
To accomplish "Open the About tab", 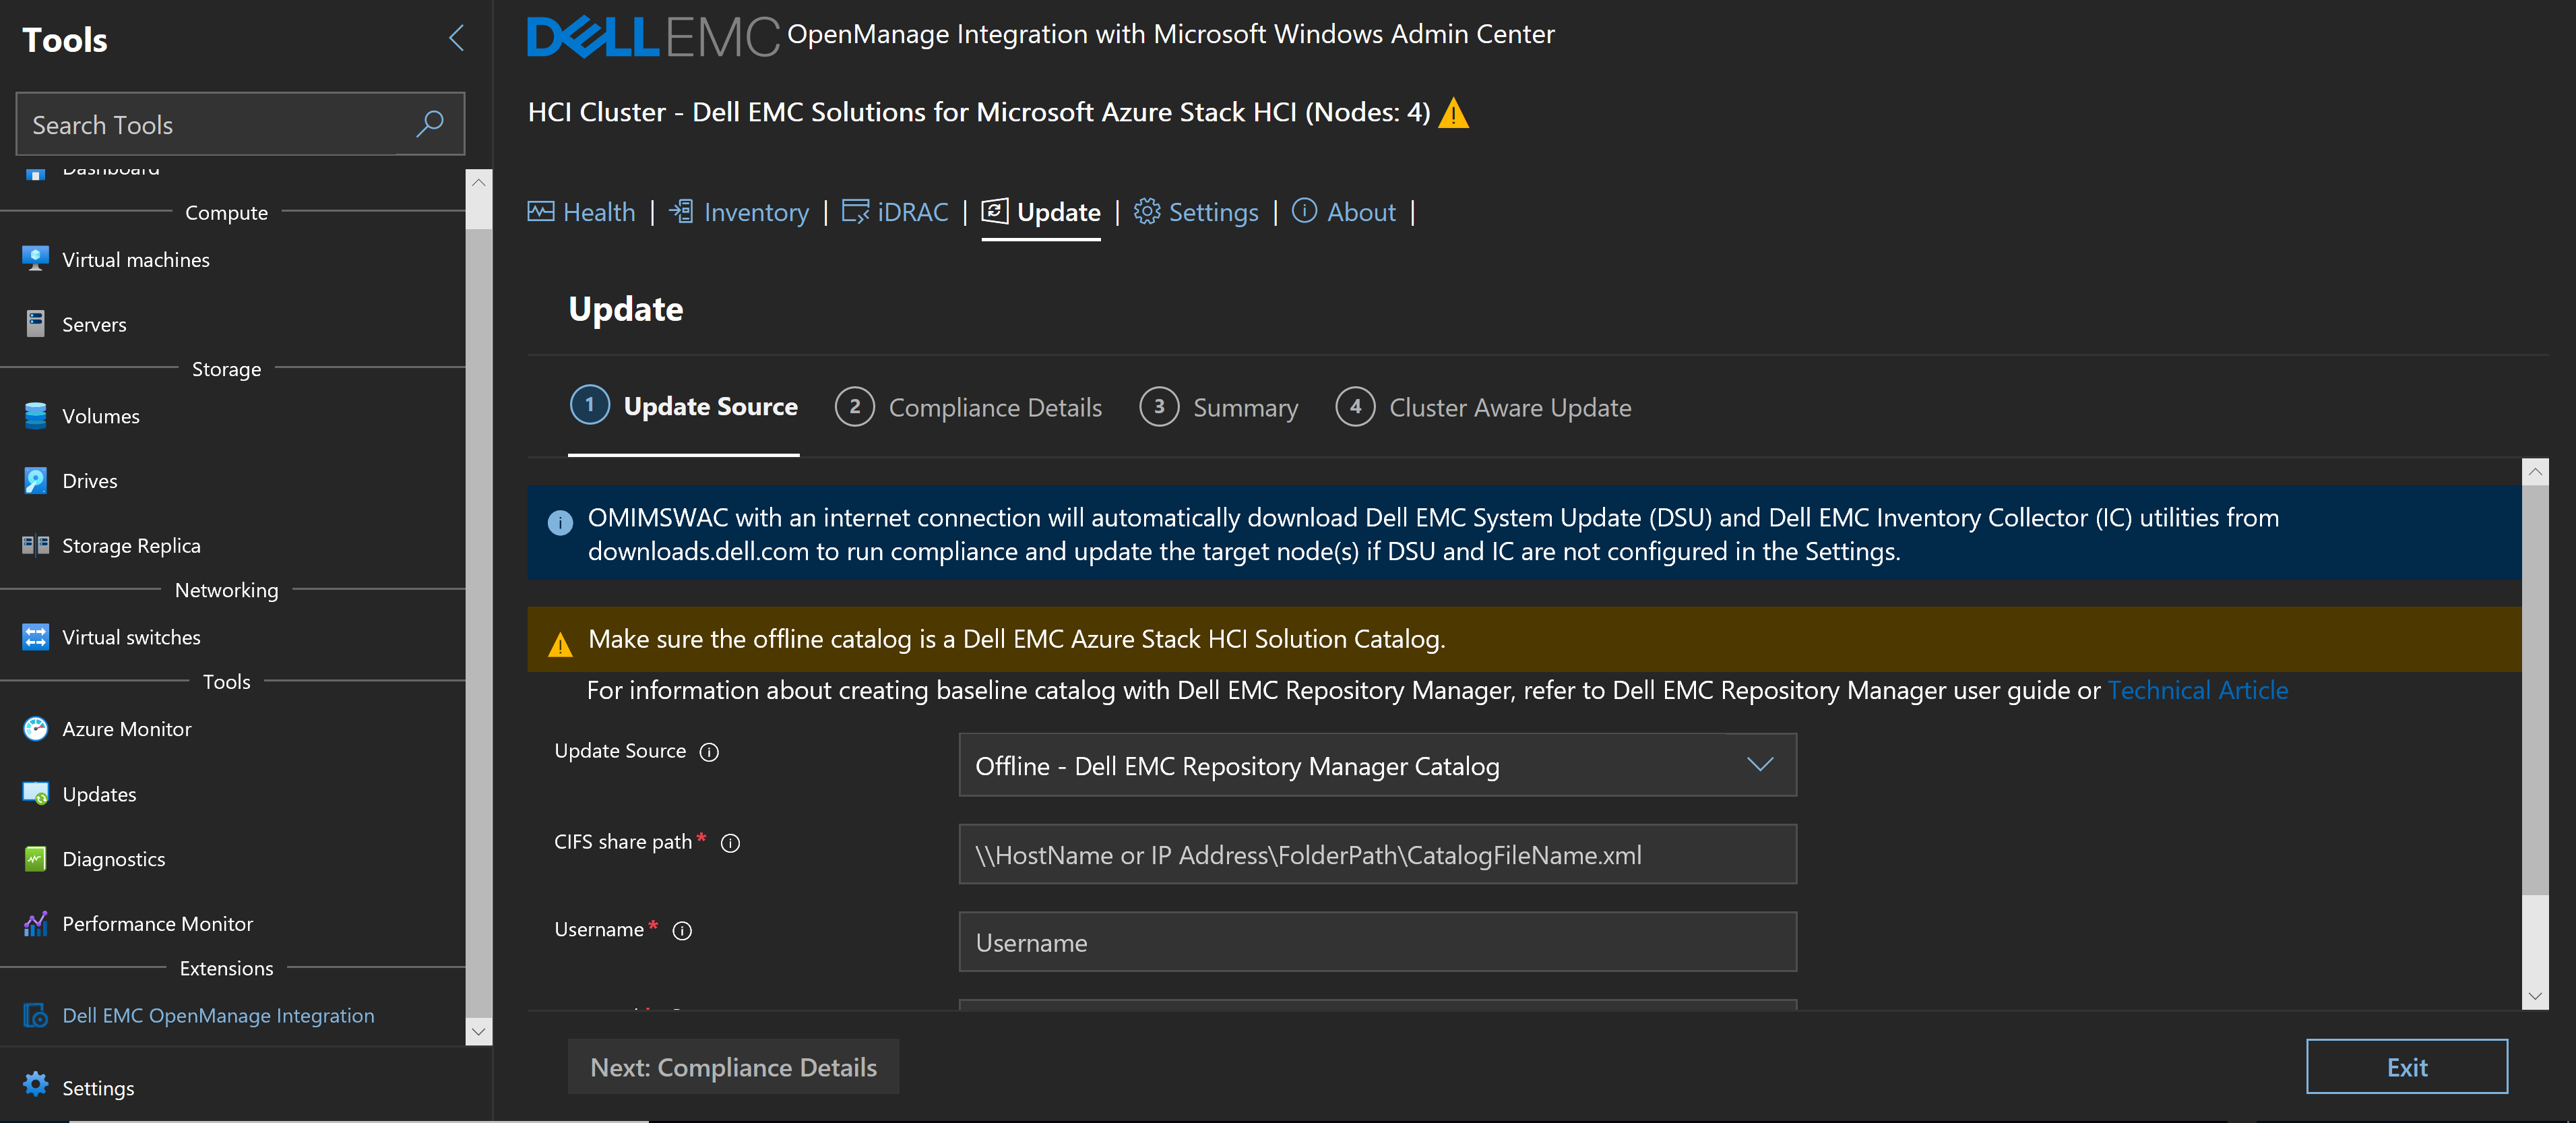I will (1344, 212).
